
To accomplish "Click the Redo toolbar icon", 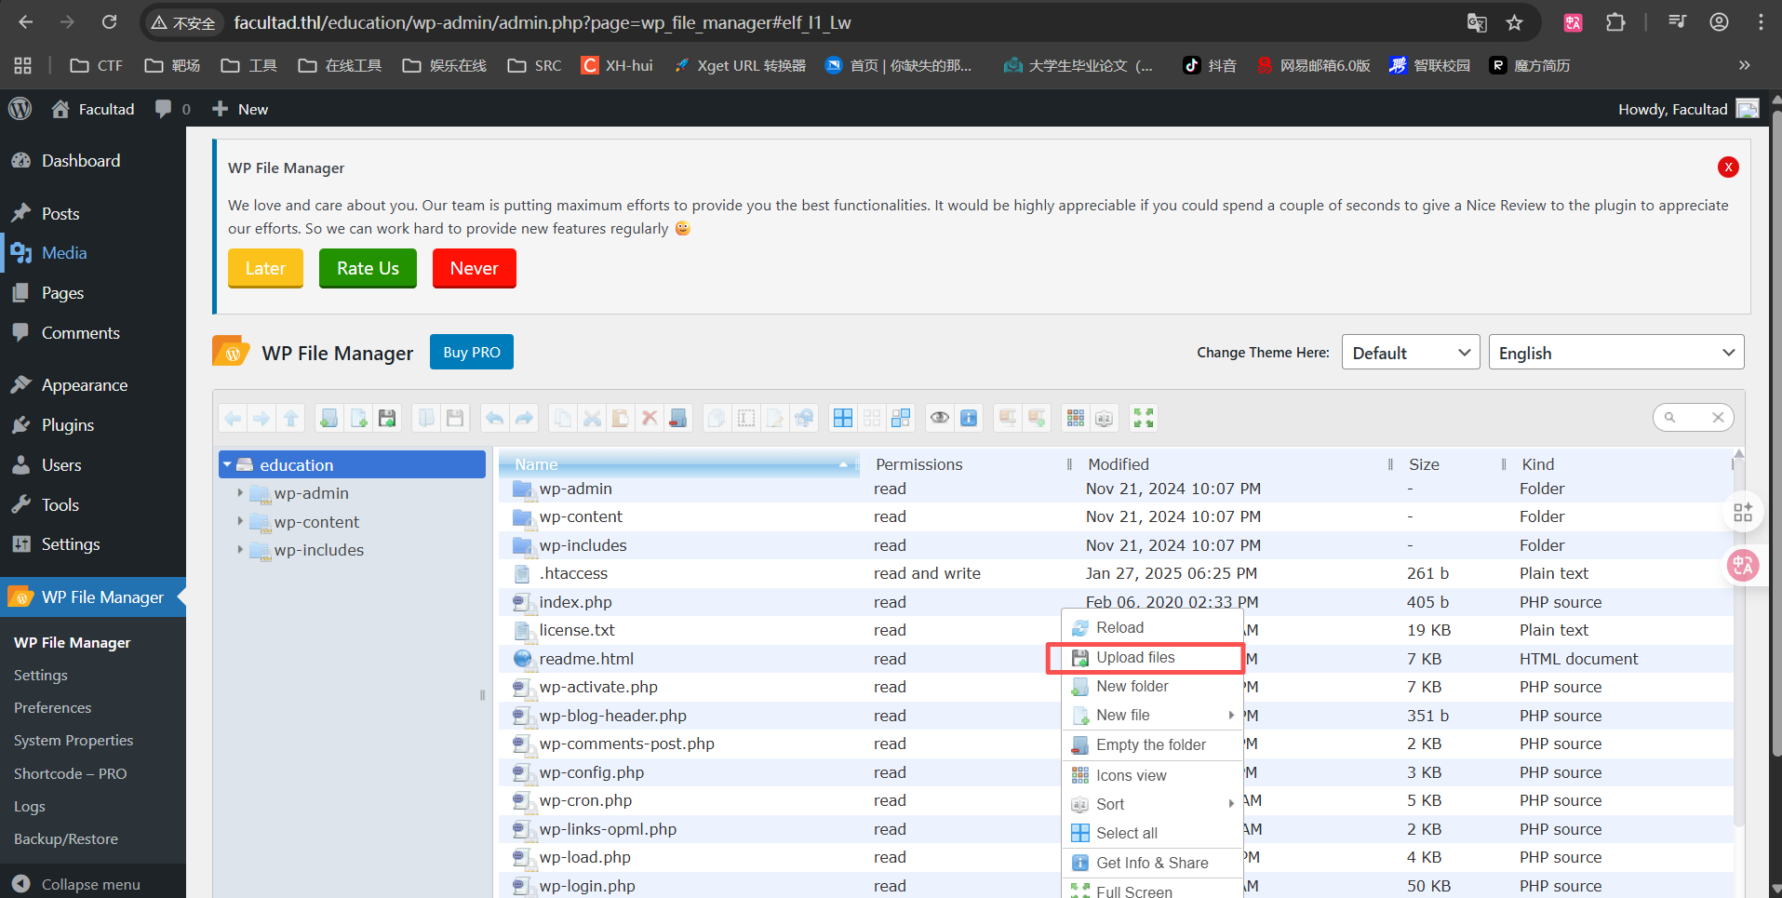I will (524, 419).
